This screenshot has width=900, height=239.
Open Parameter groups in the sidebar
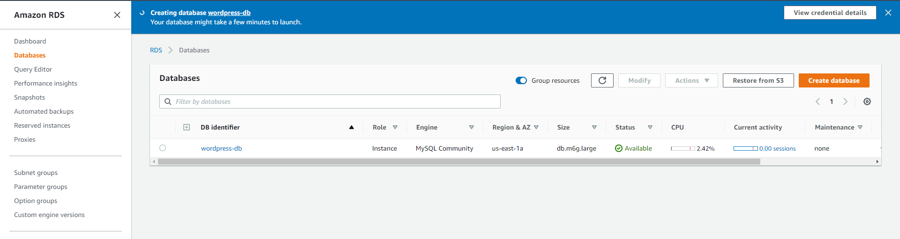(x=41, y=187)
